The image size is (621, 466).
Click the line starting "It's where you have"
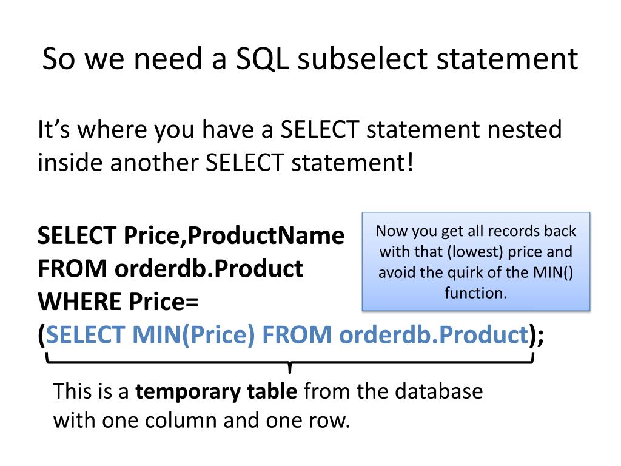pyautogui.click(x=300, y=130)
